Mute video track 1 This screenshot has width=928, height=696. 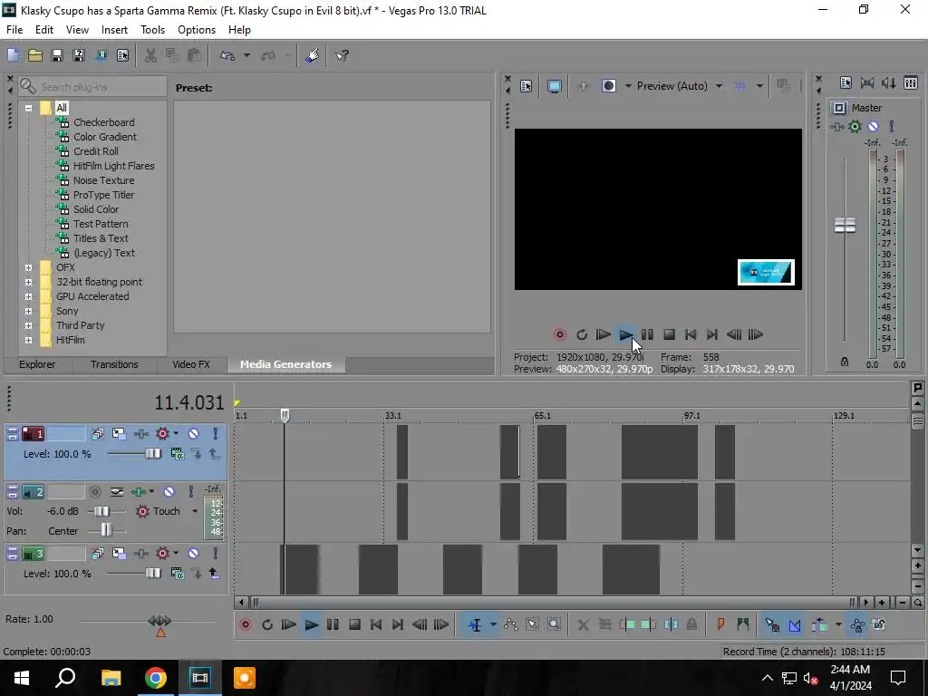tap(194, 434)
